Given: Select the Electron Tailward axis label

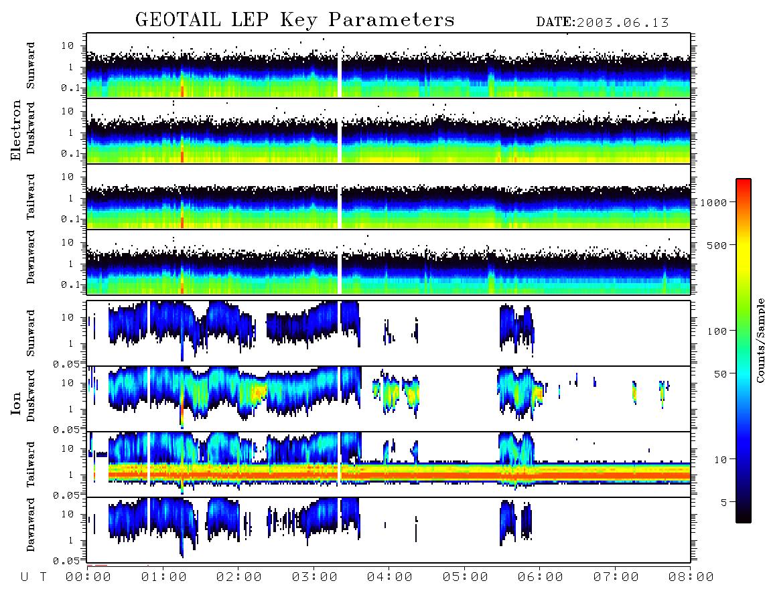Looking at the screenshot, I should point(31,197).
